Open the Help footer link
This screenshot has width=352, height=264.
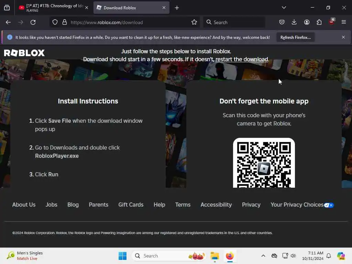159,205
